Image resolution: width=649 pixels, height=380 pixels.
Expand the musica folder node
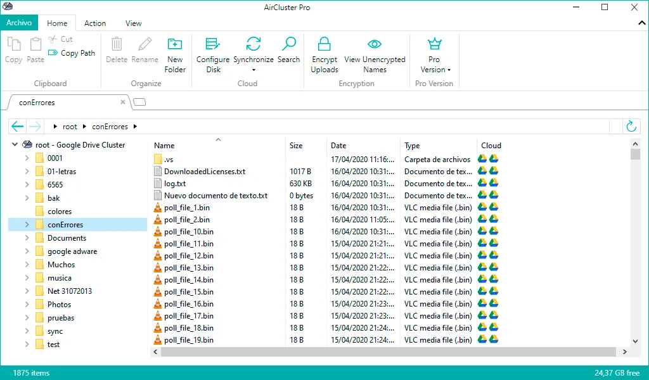27,278
